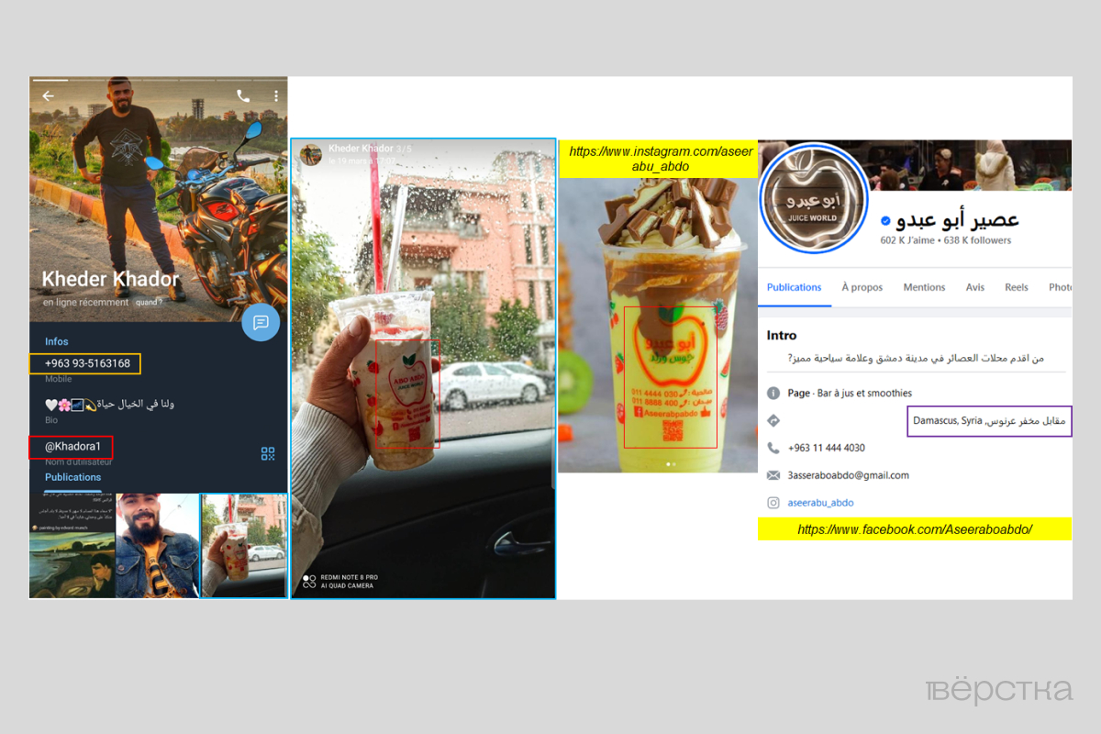Switch to the À propos tab
1101x734 pixels.
[x=862, y=287]
